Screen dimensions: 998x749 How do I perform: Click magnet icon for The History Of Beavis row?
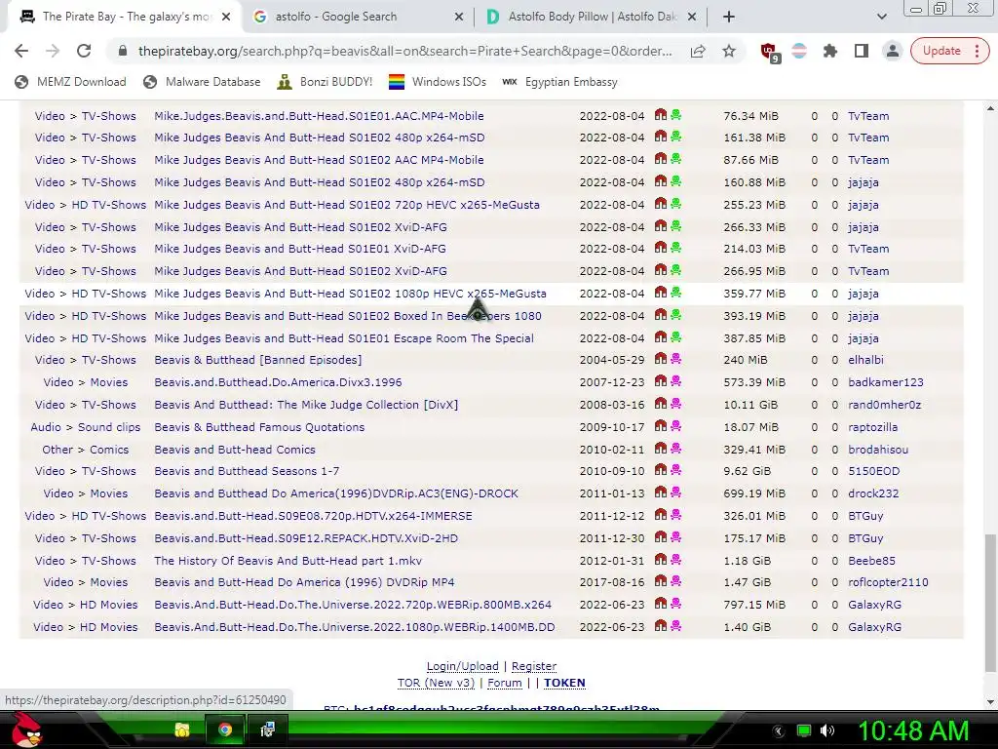click(661, 560)
